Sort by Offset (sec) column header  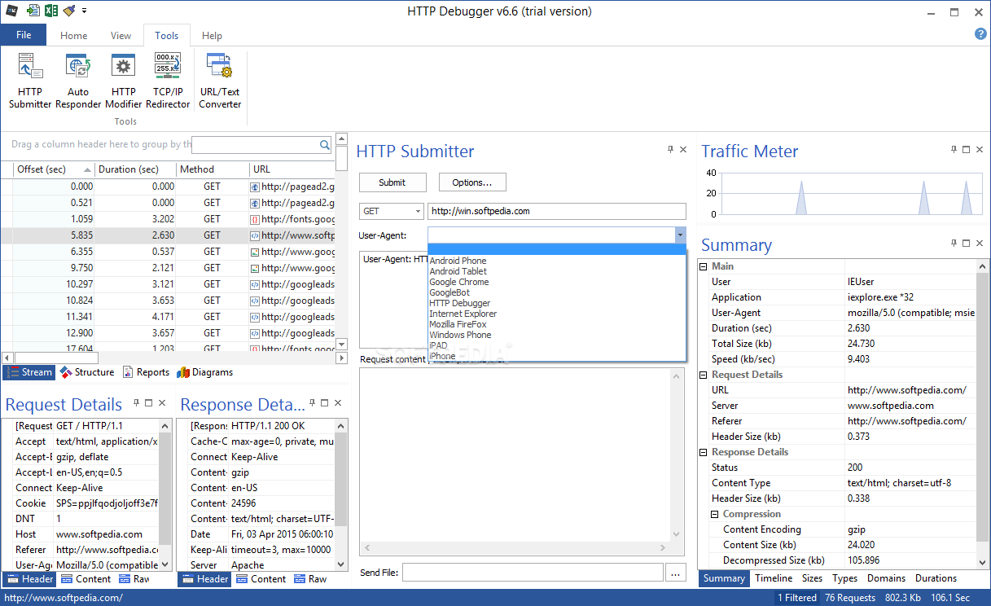(54, 169)
